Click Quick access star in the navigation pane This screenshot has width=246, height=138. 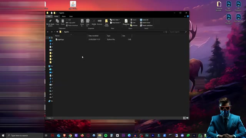coord(50,38)
